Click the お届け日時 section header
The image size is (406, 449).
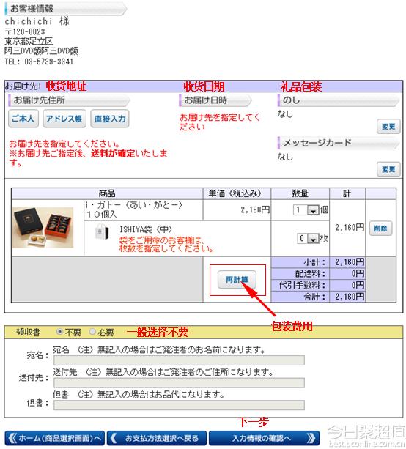pyautogui.click(x=215, y=100)
